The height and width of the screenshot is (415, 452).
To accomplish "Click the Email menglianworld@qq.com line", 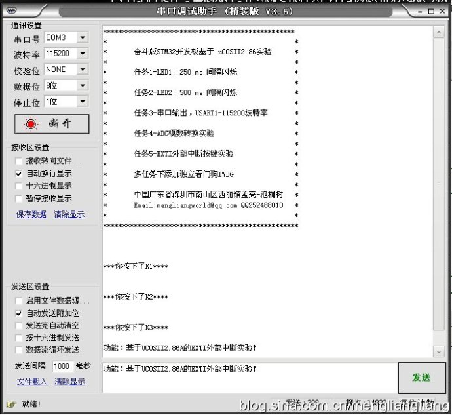I will click(208, 205).
